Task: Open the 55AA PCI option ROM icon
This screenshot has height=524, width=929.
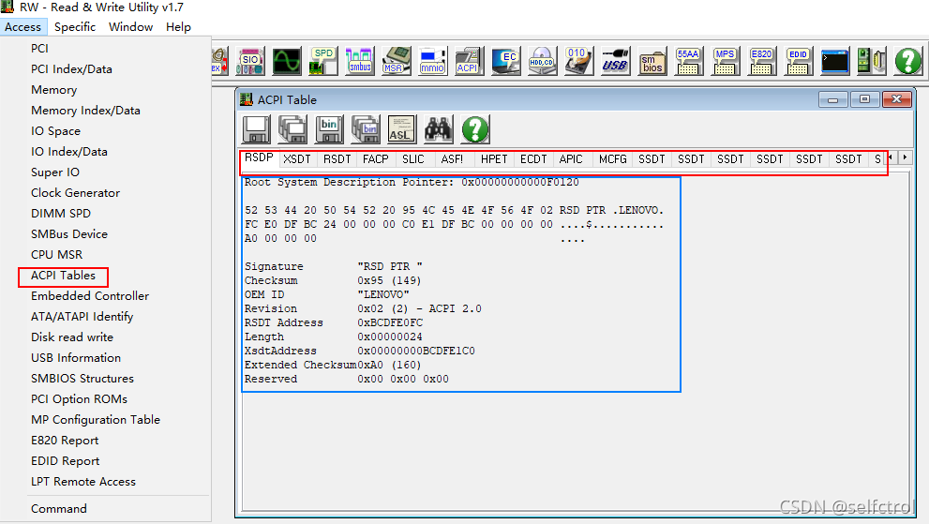Action: (x=688, y=61)
